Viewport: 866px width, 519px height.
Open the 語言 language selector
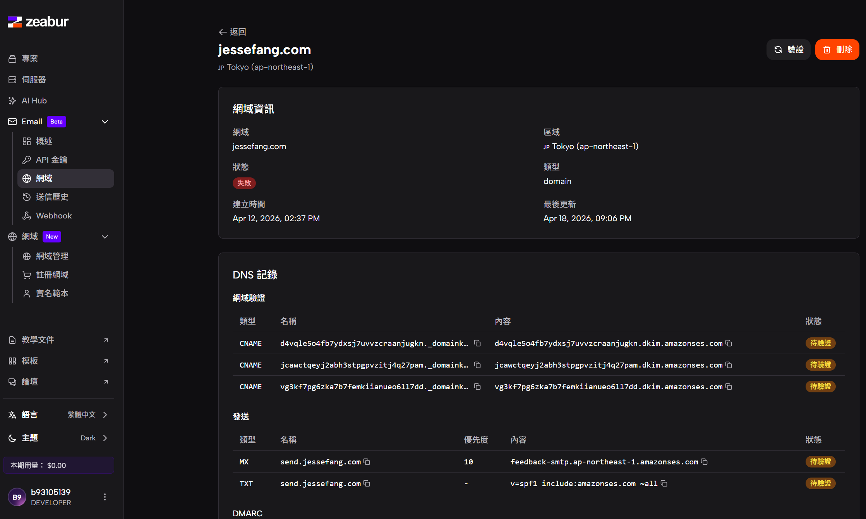[58, 415]
